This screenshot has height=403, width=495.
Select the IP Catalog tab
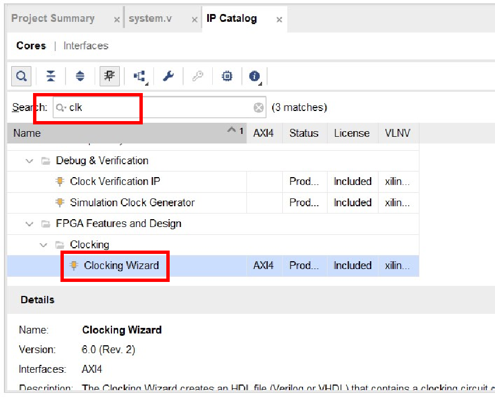(232, 18)
